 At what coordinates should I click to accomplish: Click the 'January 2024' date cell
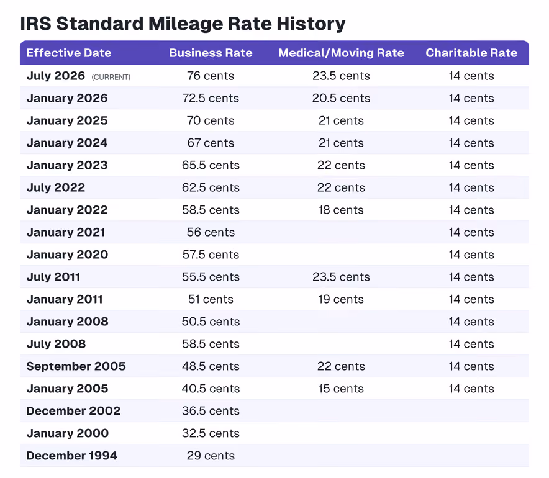click(x=67, y=143)
